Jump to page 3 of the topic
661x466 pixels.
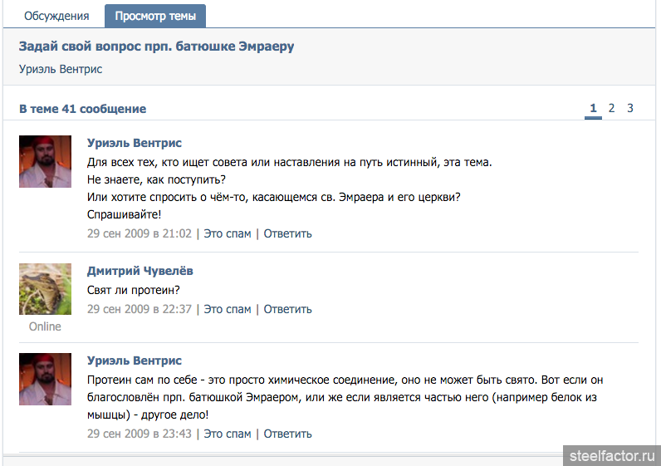(630, 108)
